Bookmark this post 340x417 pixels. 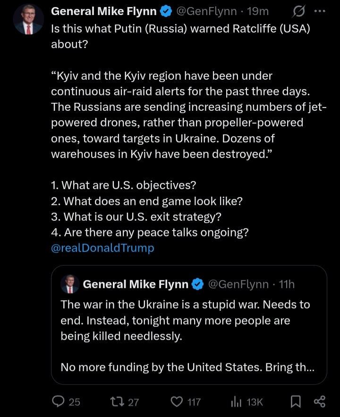point(296,401)
